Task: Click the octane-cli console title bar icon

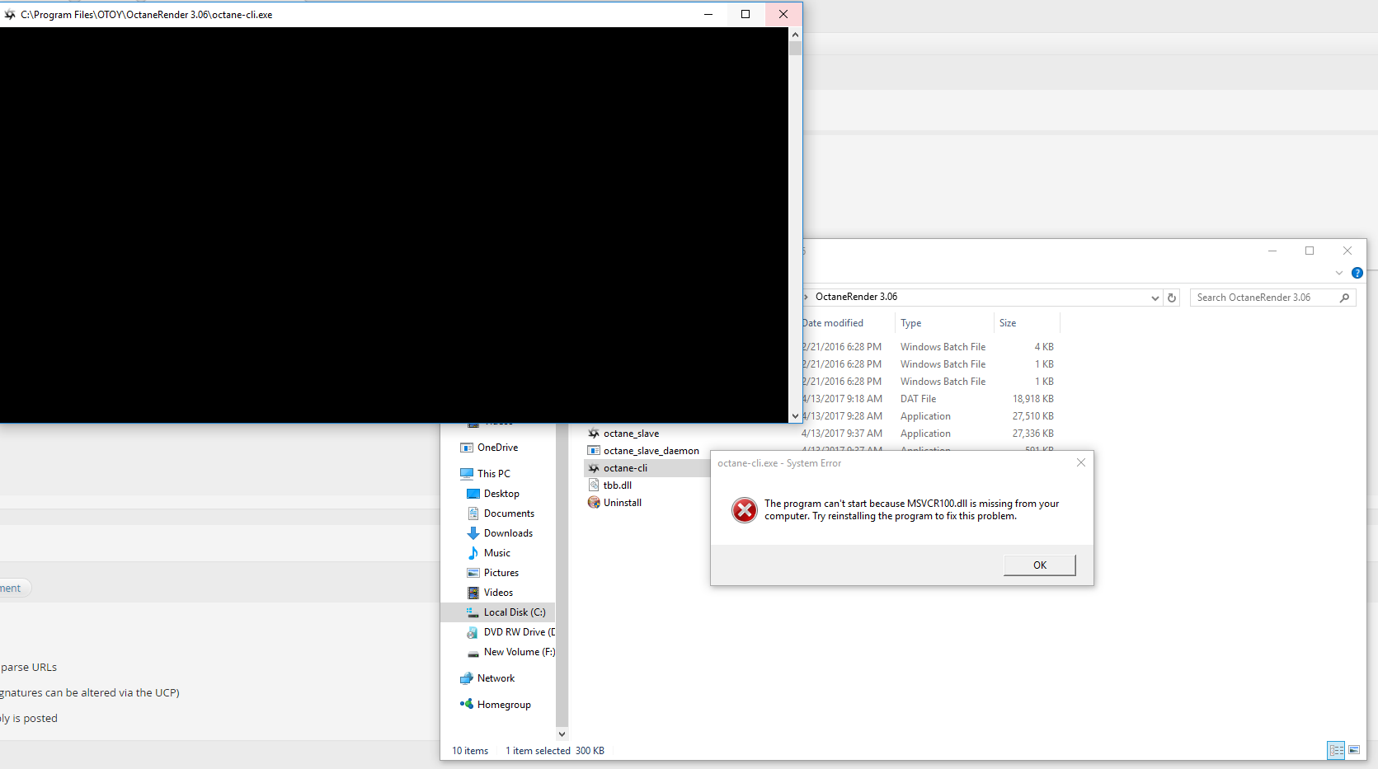Action: [10, 15]
